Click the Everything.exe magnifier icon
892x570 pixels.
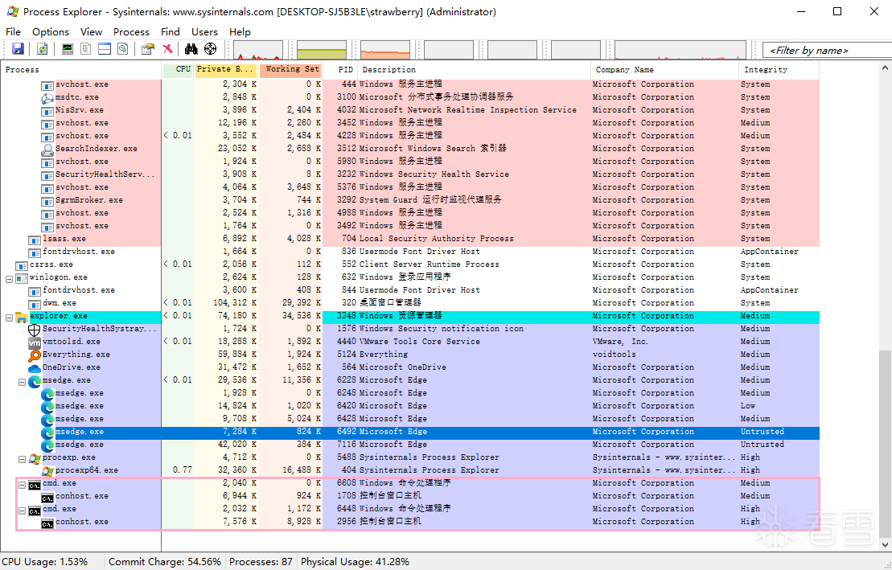pos(34,355)
